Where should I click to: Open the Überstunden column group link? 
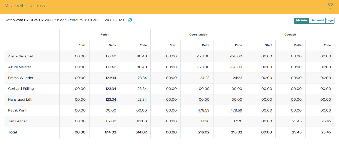point(198,35)
